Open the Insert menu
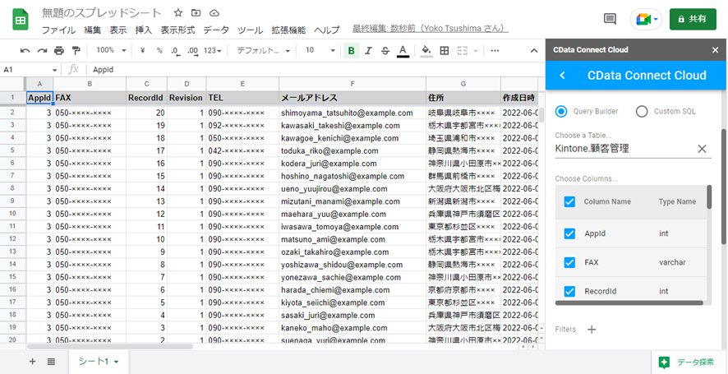Viewport: 728px width, 374px height. (144, 30)
